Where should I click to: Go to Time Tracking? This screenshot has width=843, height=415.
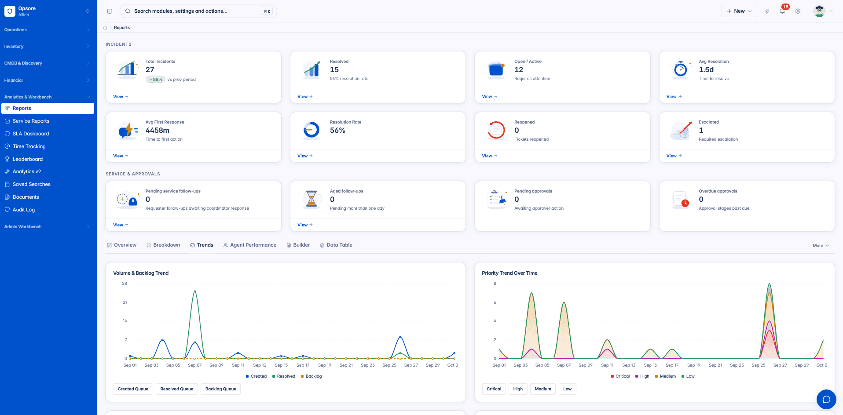click(48, 146)
